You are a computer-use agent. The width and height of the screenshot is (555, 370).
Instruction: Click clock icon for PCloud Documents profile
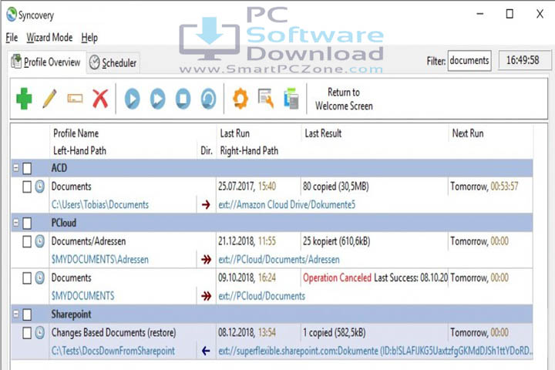click(x=39, y=278)
